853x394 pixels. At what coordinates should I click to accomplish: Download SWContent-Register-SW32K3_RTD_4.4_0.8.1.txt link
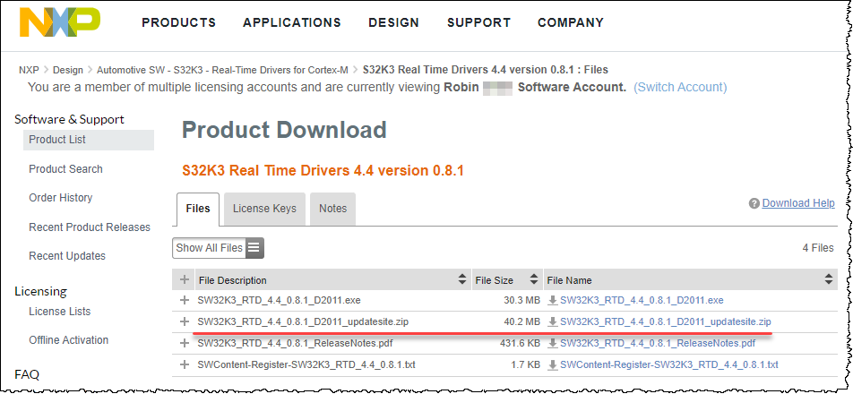669,364
